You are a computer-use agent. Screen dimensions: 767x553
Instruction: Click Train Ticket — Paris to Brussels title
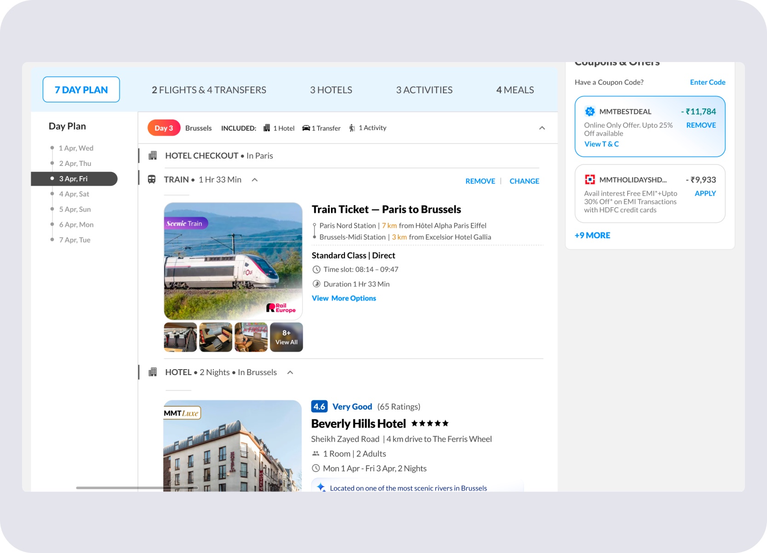[386, 210]
